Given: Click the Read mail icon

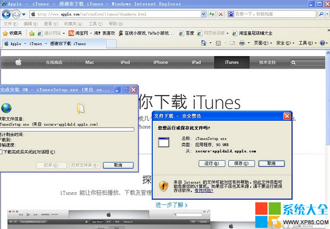Looking at the screenshot, I should pyautogui.click(x=232, y=43).
